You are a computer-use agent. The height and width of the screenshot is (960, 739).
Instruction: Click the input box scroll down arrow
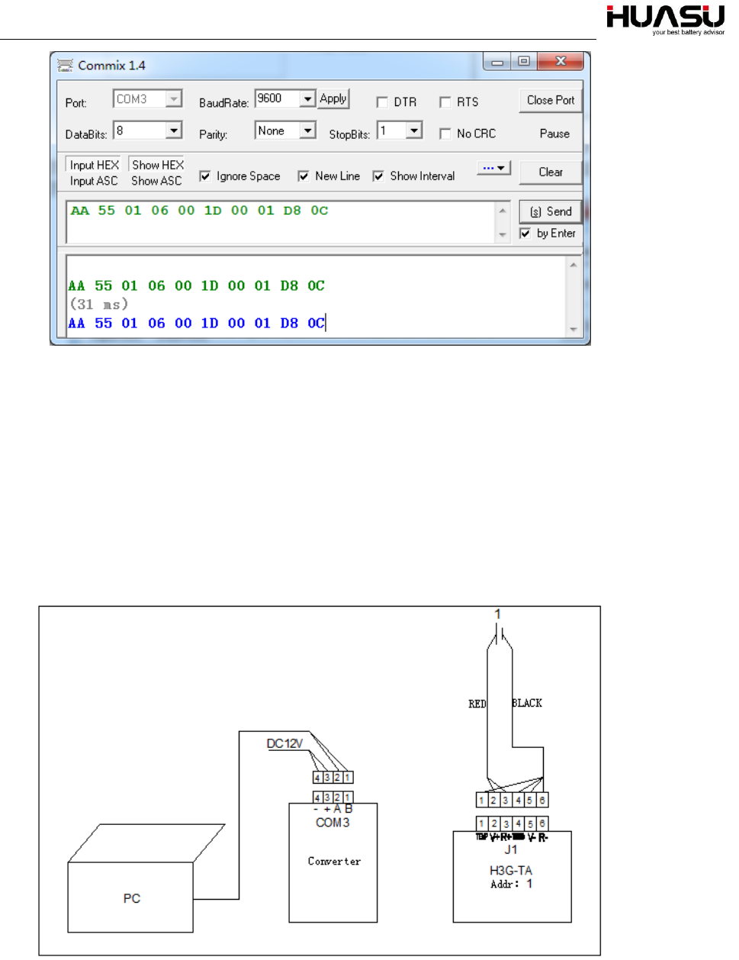[503, 234]
